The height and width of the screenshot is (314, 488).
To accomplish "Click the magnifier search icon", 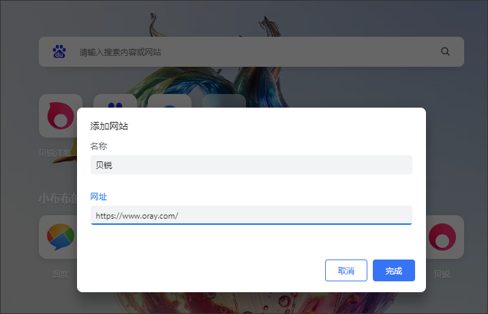I will click(446, 52).
